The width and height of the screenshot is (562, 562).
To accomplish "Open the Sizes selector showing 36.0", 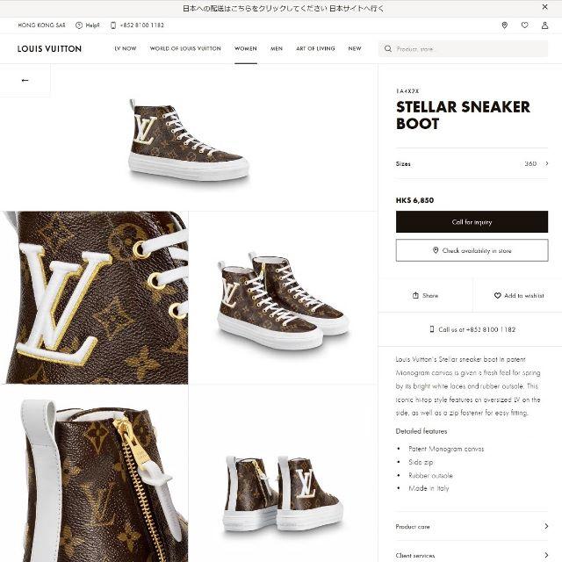I will click(x=472, y=164).
